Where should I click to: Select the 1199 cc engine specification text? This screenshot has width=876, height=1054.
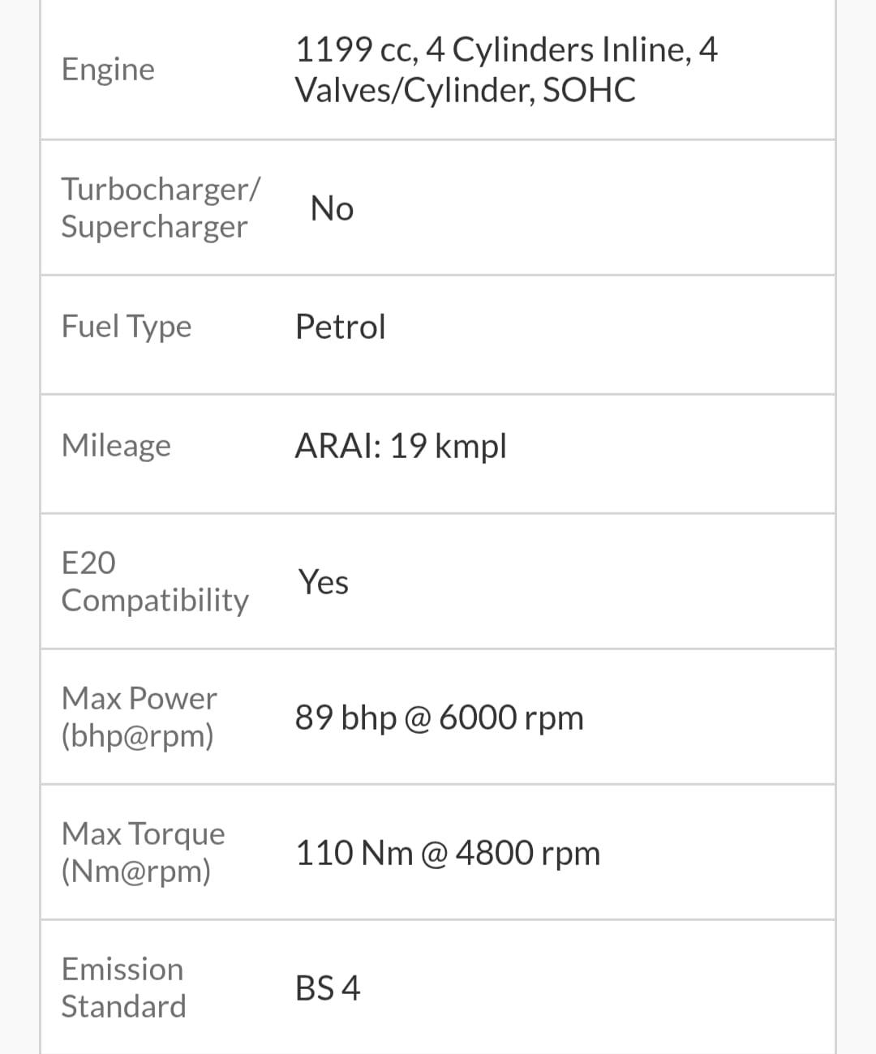coord(505,70)
